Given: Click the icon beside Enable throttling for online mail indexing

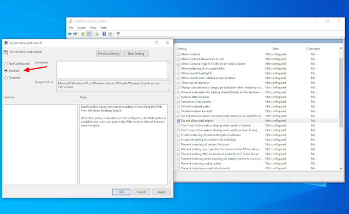Looking at the screenshot, I should (x=178, y=139).
